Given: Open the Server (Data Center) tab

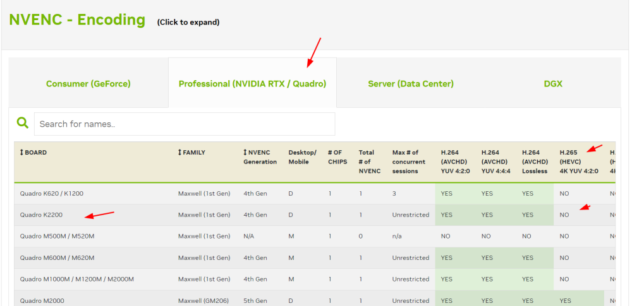Looking at the screenshot, I should click(x=411, y=84).
